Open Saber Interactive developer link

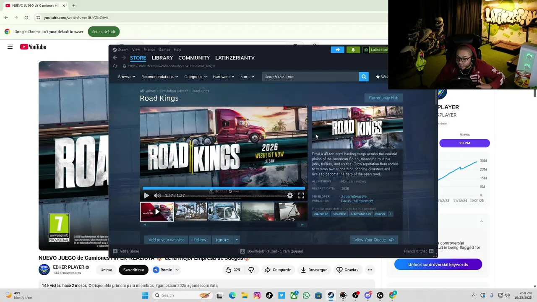click(354, 196)
